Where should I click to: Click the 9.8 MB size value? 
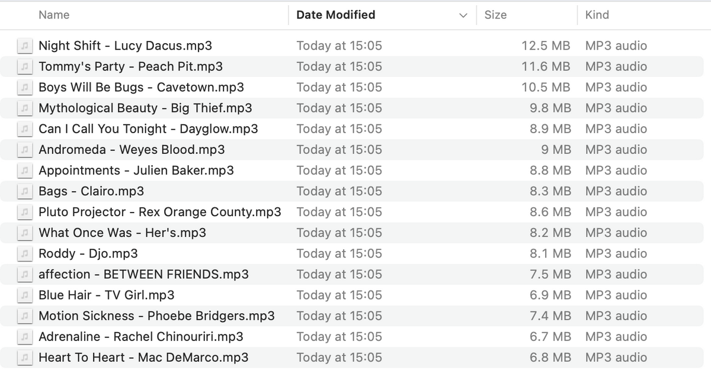tap(550, 108)
